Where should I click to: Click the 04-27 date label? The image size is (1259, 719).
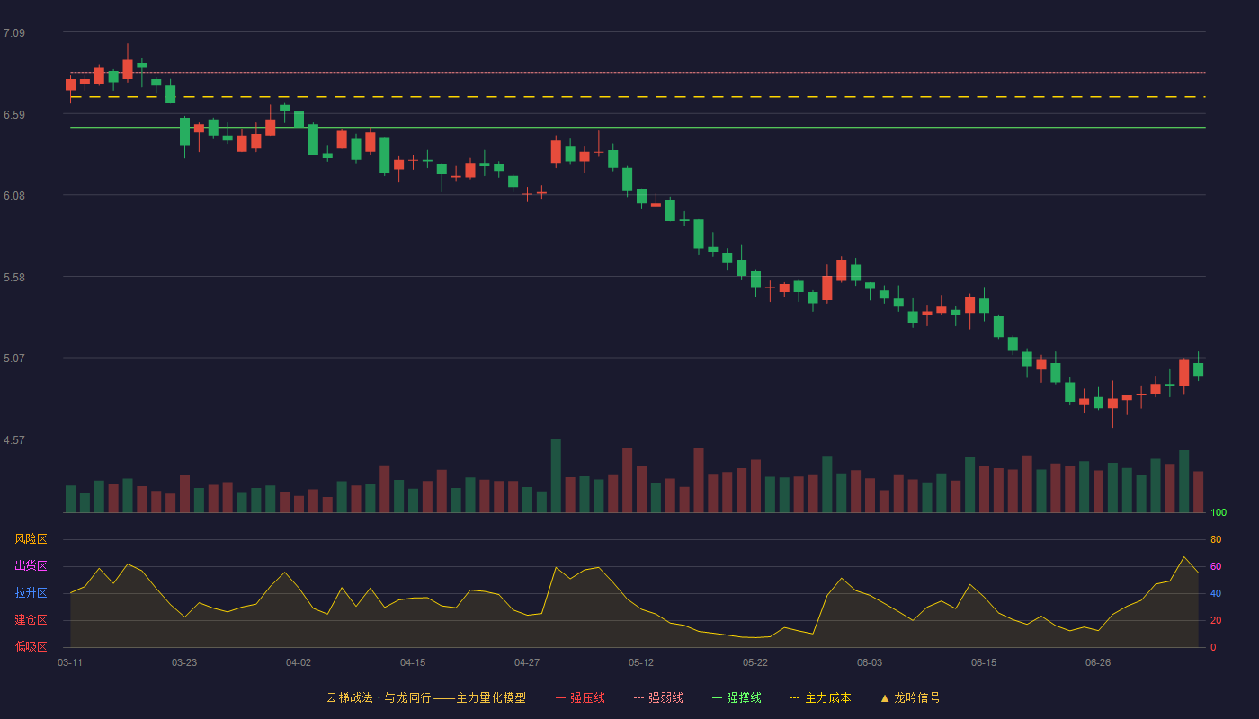527,662
